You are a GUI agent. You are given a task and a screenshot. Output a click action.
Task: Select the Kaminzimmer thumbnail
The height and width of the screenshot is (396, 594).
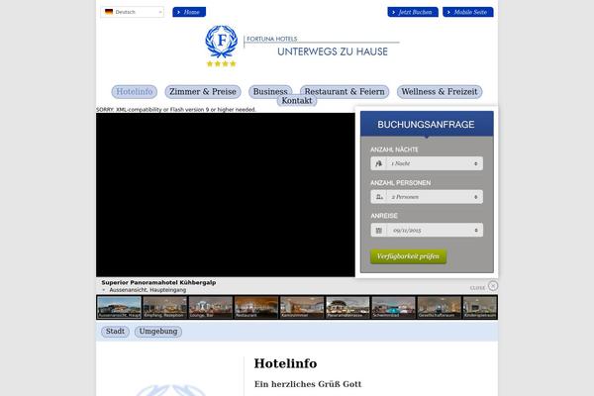302,307
